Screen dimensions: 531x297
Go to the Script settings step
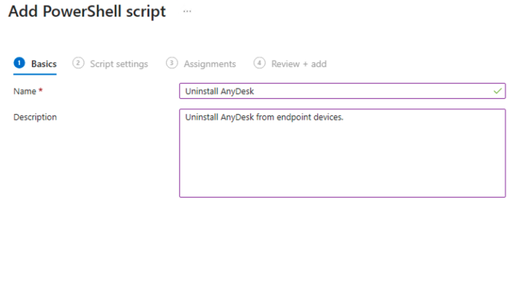(x=111, y=64)
